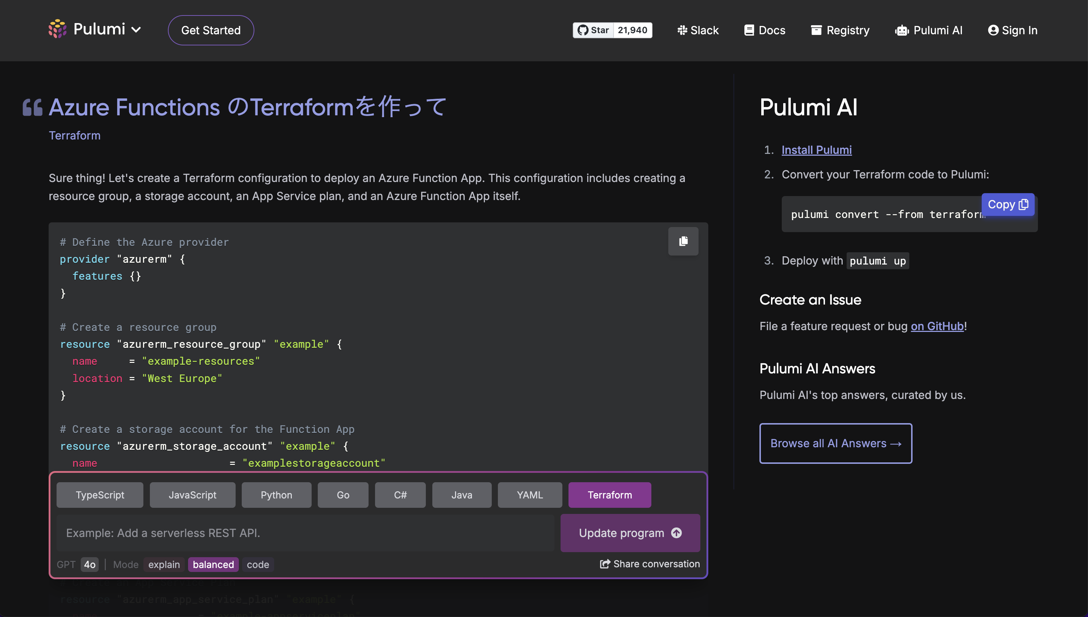Select the Python language tab

tap(276, 495)
